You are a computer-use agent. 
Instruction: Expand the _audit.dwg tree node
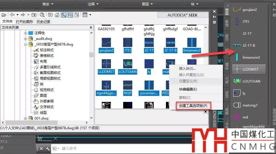[26, 39]
